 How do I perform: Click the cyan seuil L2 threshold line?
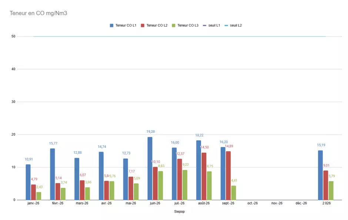pyautogui.click(x=180, y=36)
